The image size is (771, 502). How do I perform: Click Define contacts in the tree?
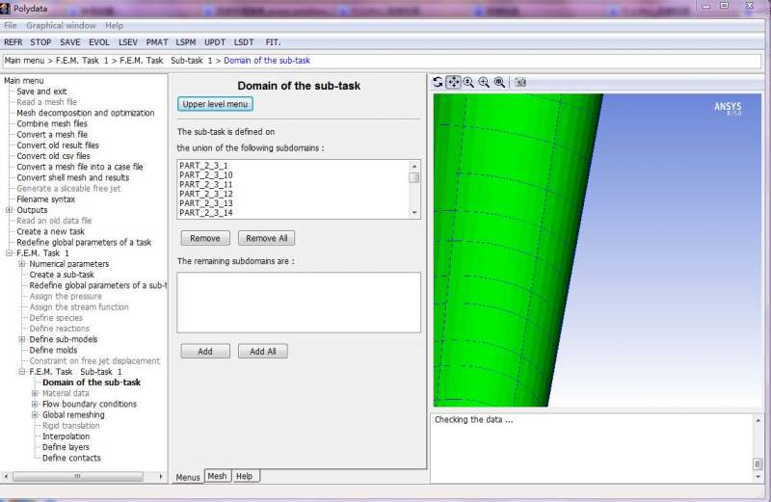tap(71, 459)
